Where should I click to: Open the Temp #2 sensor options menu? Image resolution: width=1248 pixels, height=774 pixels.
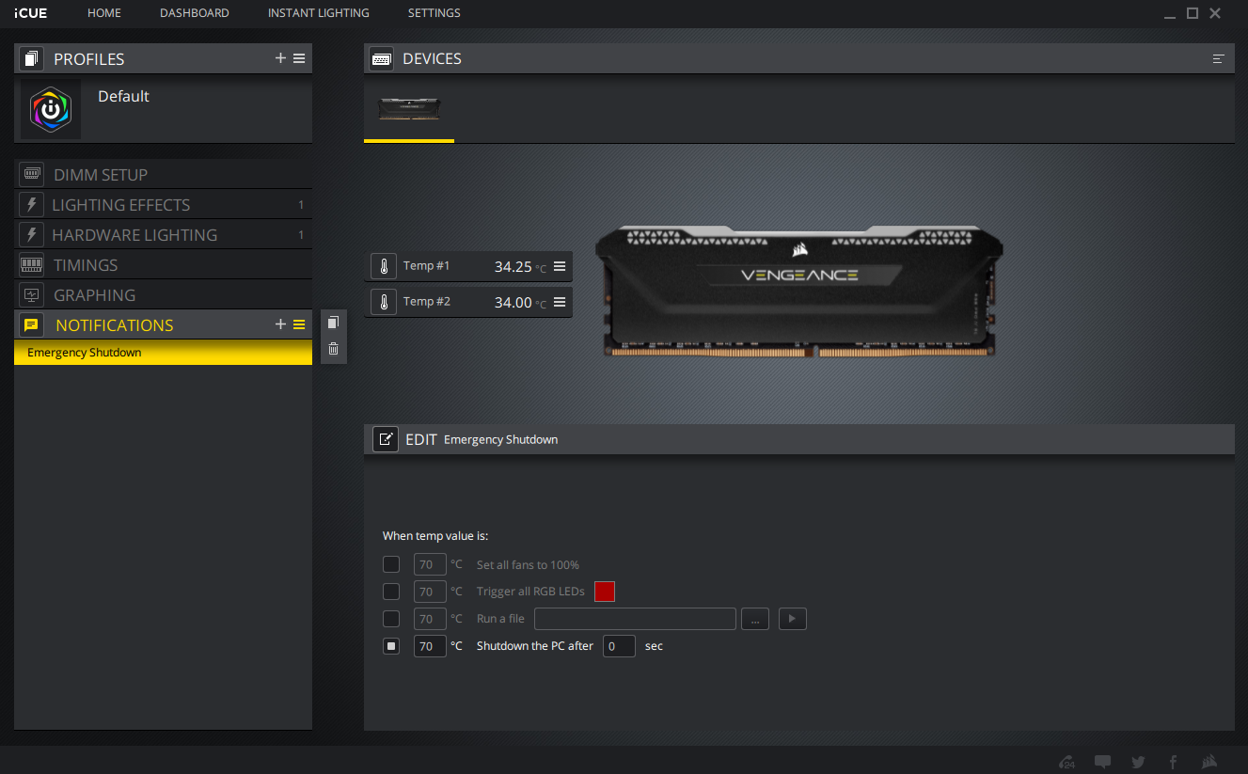pos(560,302)
